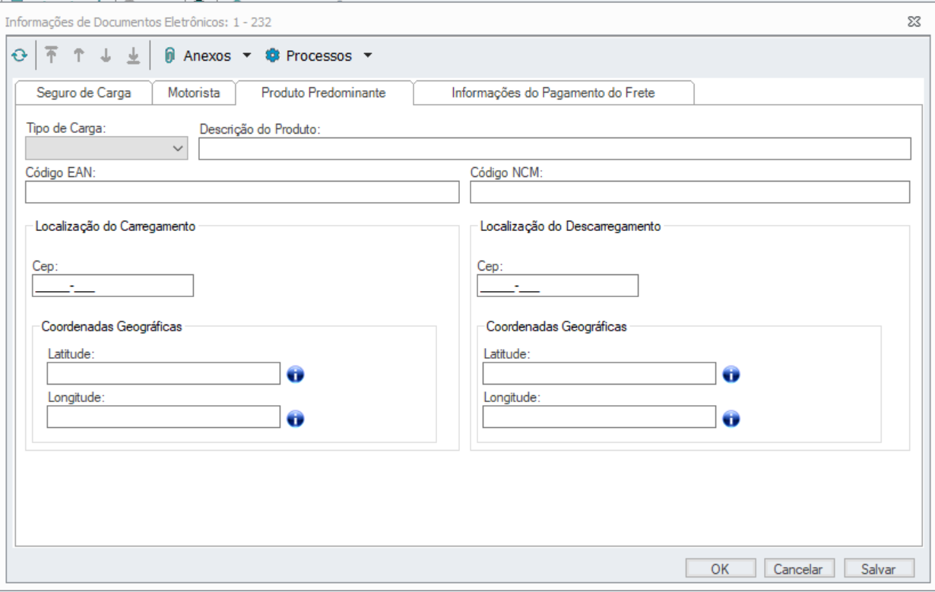Click the Carregamento Latitude field
Viewport: 935px width, 592px height.
[163, 373]
